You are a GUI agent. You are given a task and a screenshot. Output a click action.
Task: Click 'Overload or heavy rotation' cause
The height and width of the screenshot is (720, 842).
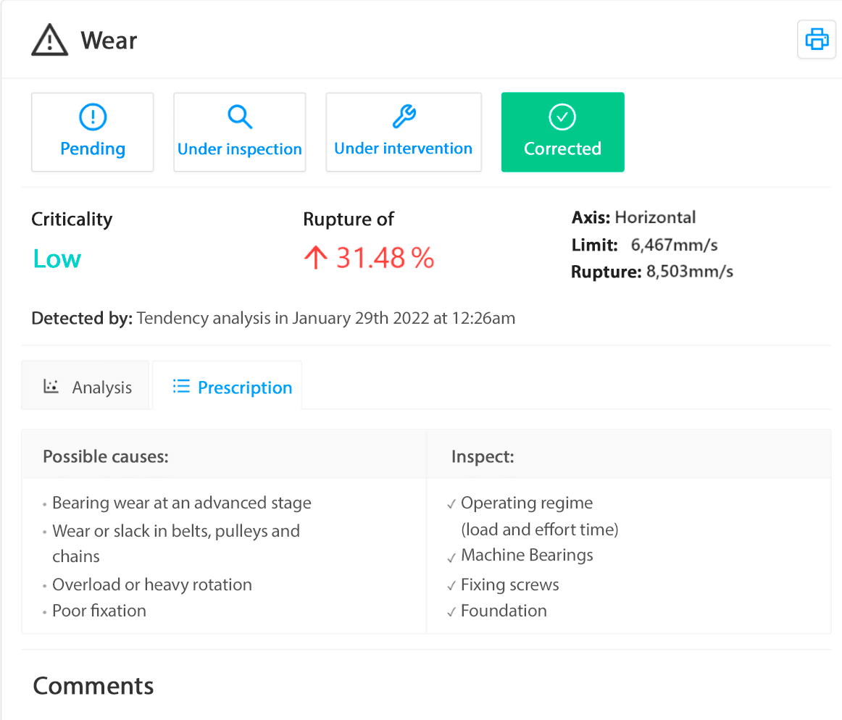(152, 584)
